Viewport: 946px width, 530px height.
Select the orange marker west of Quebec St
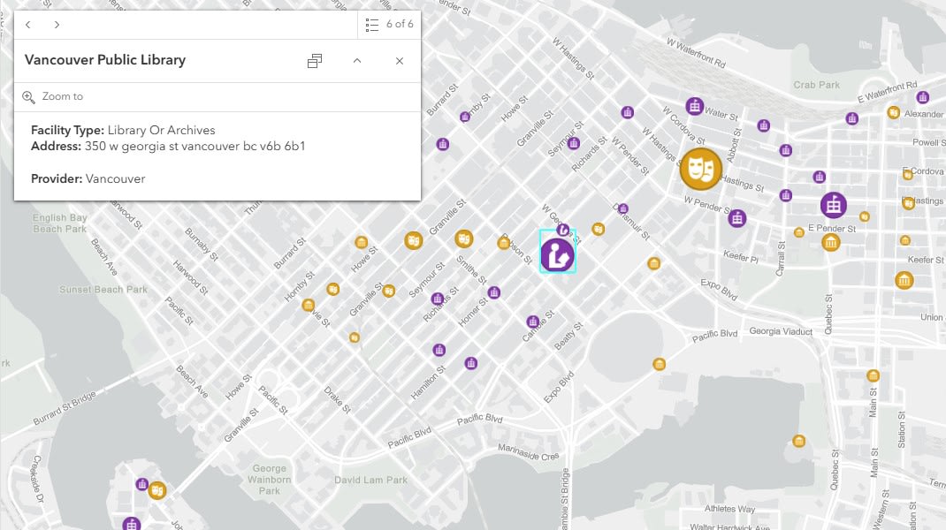pyautogui.click(x=798, y=441)
